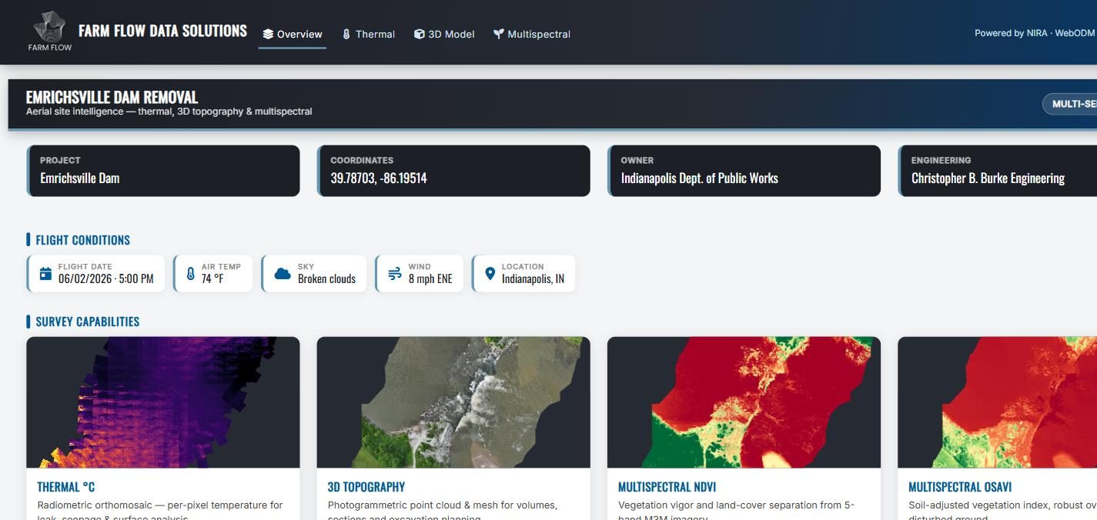Click the calendar icon in Flight Date

pyautogui.click(x=45, y=274)
